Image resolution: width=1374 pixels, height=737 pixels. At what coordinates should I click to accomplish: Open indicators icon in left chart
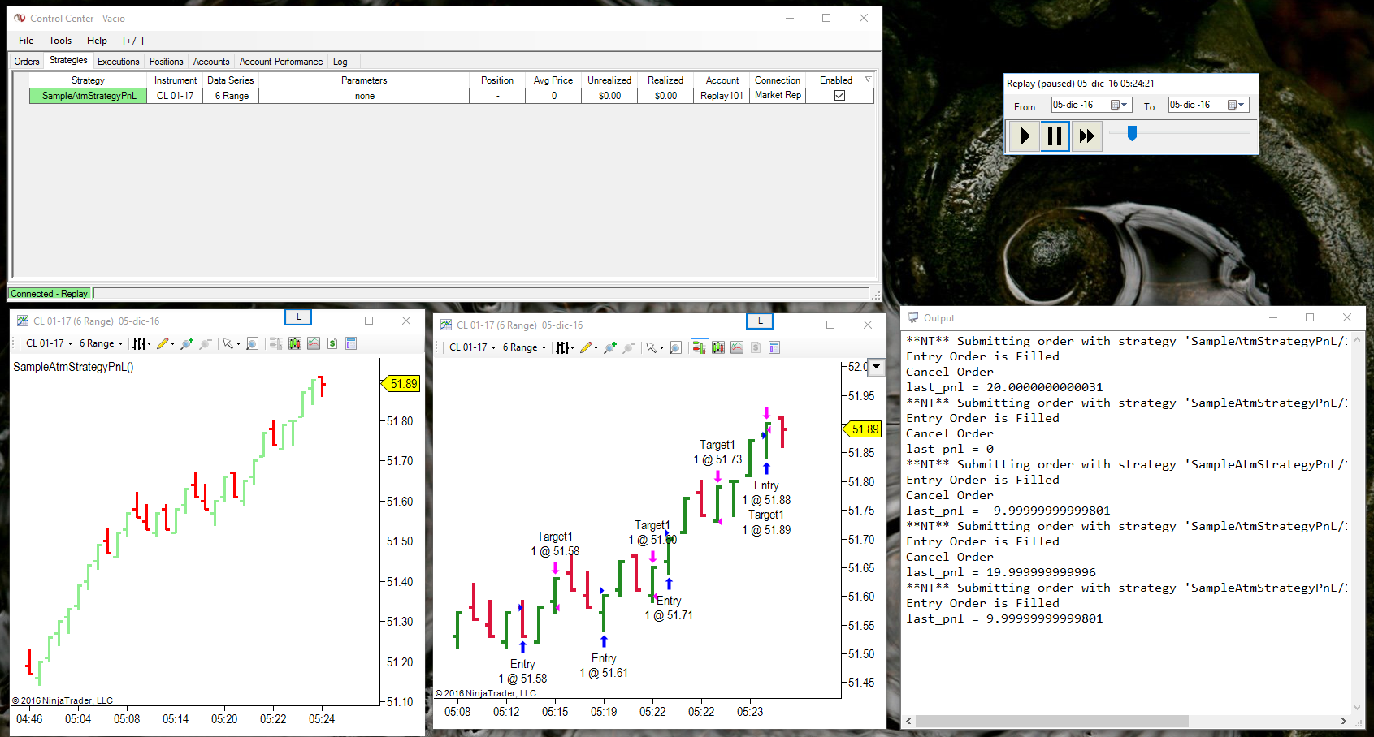click(314, 343)
